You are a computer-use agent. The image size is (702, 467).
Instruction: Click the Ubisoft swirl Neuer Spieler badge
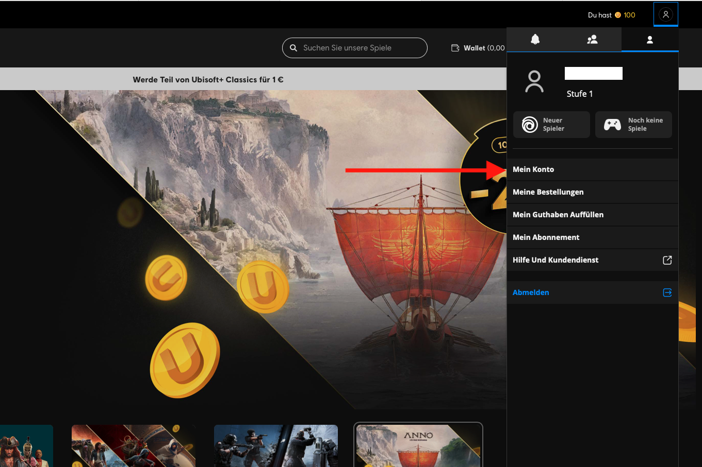pyautogui.click(x=551, y=125)
